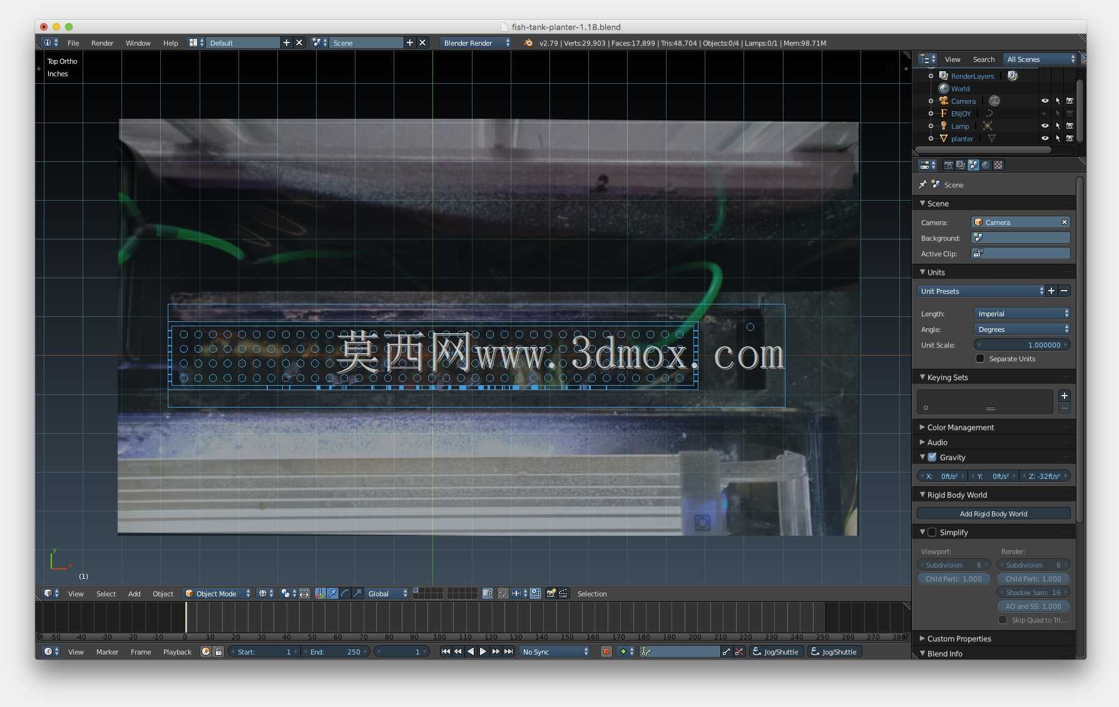Open the Length unit system dropdown
This screenshot has width=1119, height=707.
[x=1022, y=313]
